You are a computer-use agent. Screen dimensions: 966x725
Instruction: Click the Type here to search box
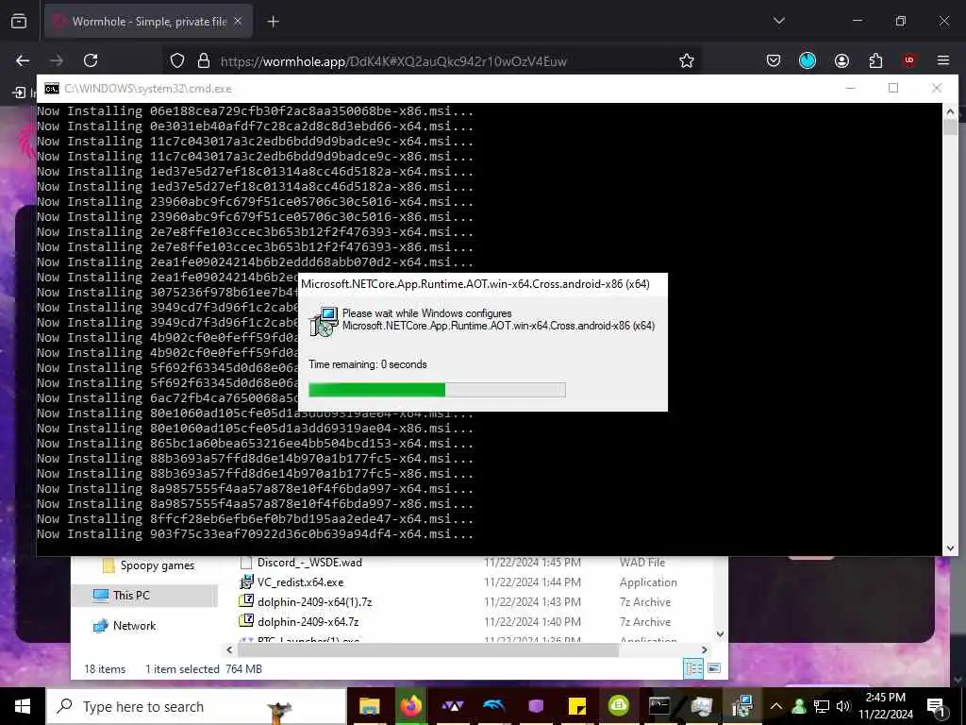[x=196, y=706]
